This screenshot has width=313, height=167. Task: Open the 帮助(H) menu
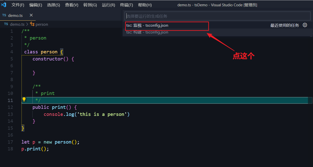coord(145,5)
